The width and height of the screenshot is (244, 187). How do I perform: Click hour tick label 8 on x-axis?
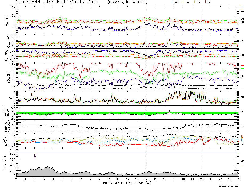tap(90, 179)
